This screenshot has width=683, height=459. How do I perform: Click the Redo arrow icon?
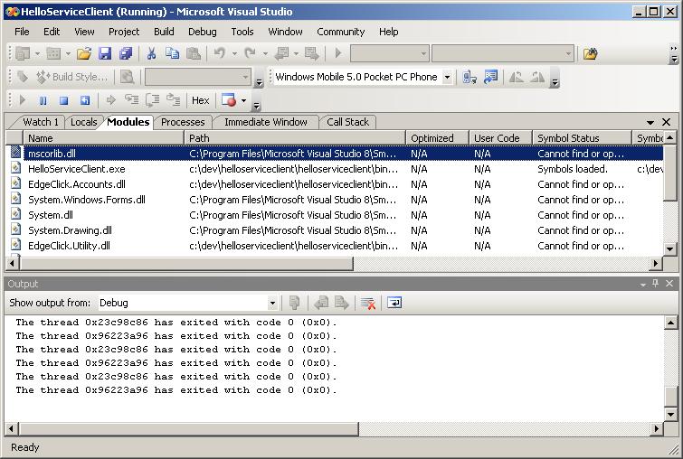tap(250, 53)
